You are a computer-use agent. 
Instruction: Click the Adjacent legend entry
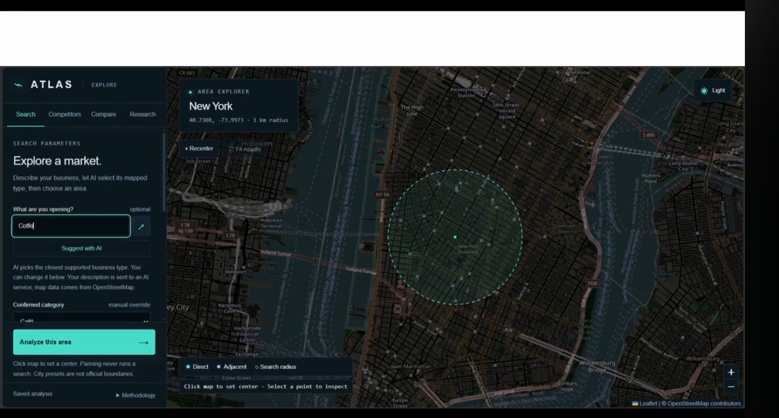[231, 367]
